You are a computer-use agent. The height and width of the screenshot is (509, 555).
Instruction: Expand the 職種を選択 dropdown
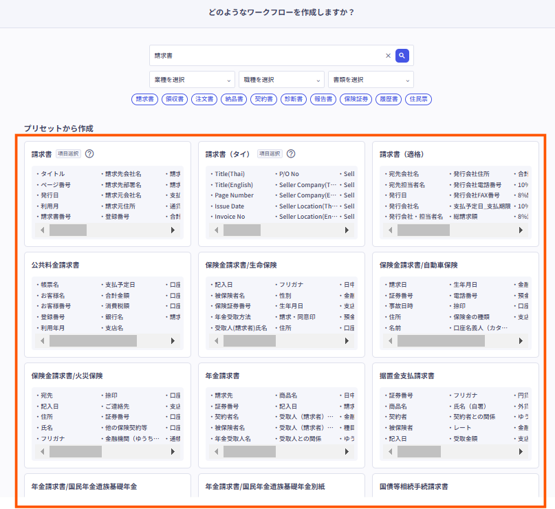click(281, 80)
